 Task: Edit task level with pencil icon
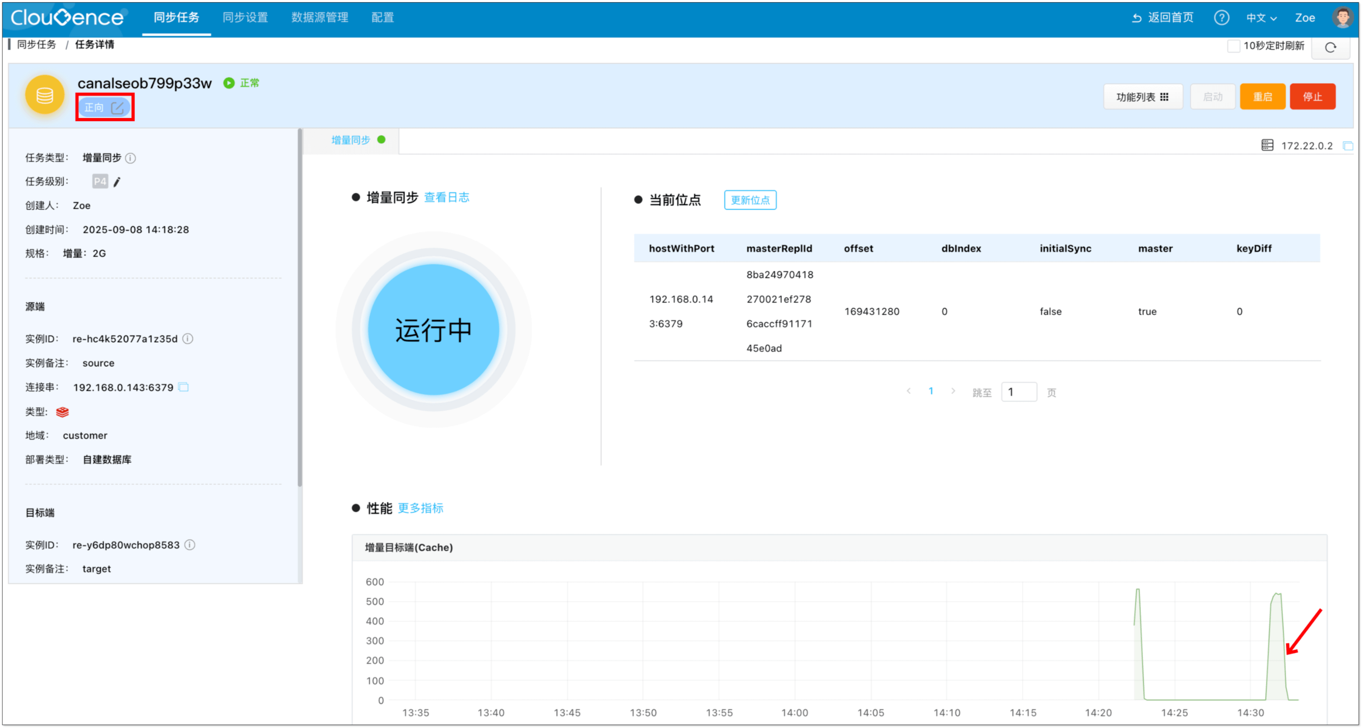tap(118, 182)
